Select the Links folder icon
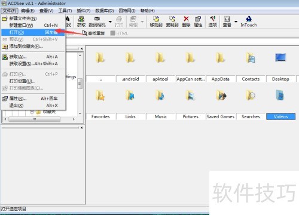The width and height of the screenshot is (299, 215). [130, 96]
